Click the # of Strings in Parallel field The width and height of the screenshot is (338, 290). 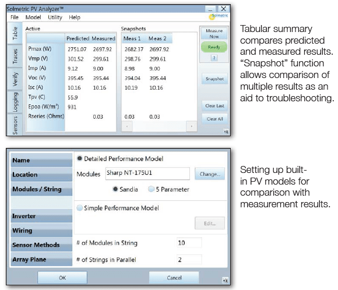coord(189,260)
